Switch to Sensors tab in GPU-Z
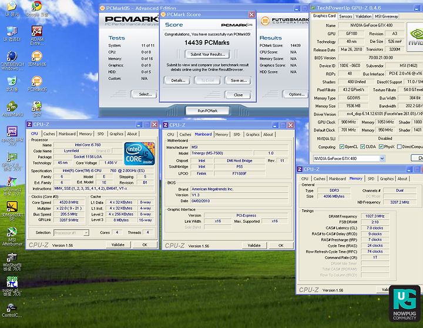Image resolution: width=423 pixels, height=328 pixels. pos(345,16)
